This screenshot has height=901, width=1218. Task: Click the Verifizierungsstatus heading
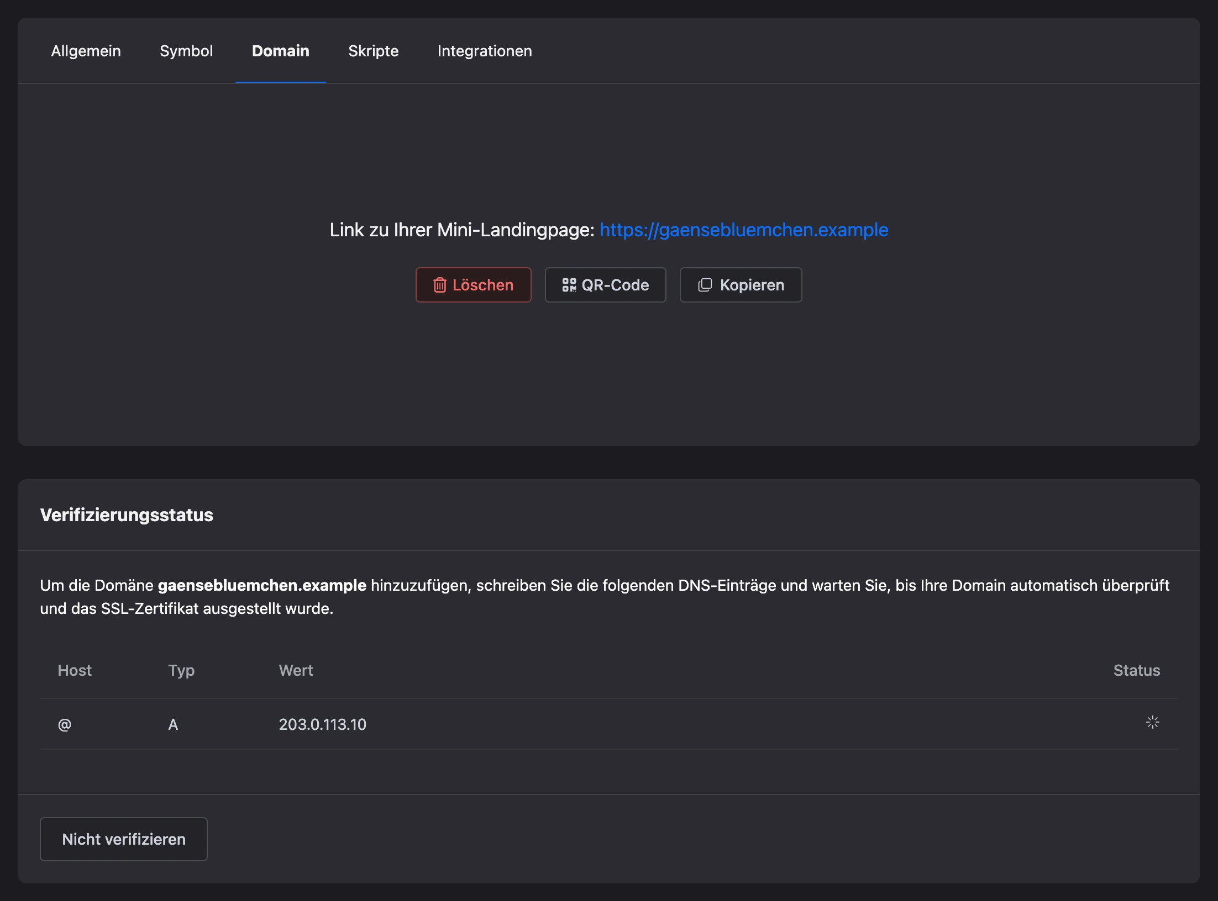127,515
